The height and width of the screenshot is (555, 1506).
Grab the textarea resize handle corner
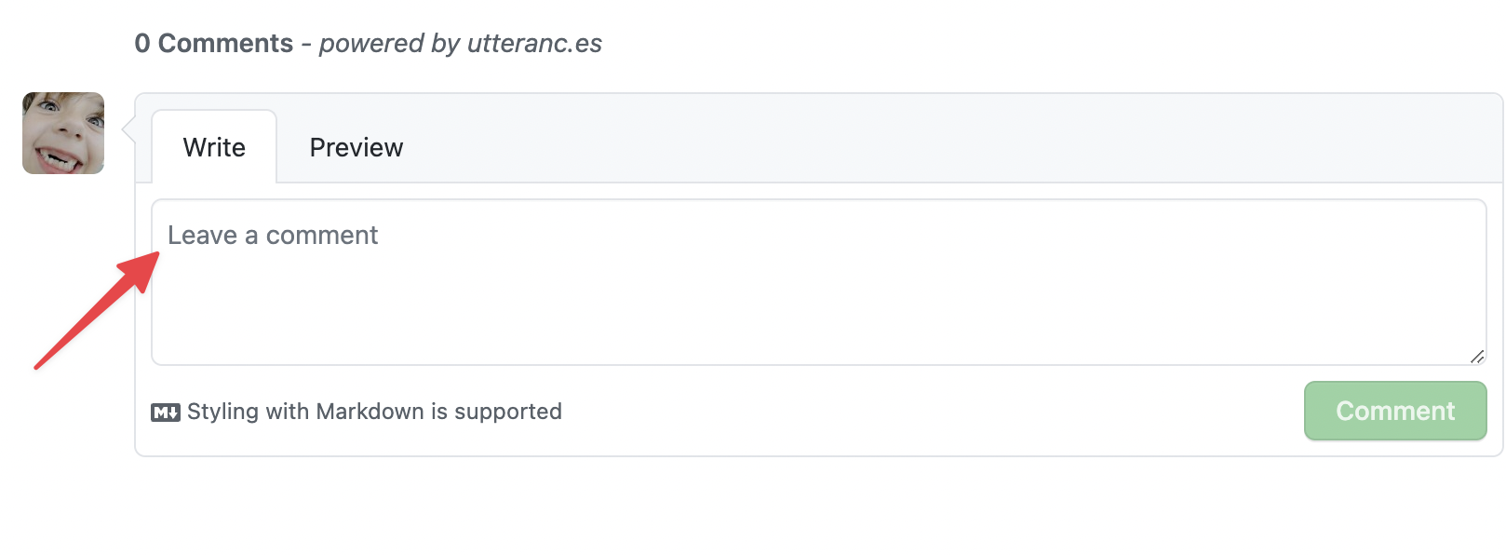click(1477, 357)
